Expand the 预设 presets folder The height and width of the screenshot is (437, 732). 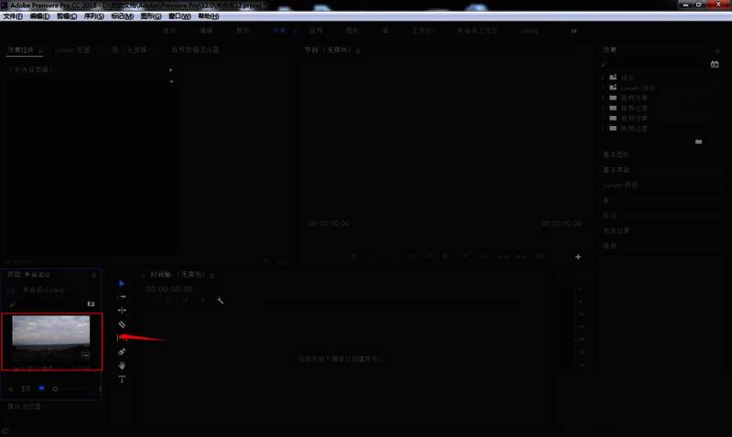pyautogui.click(x=603, y=78)
